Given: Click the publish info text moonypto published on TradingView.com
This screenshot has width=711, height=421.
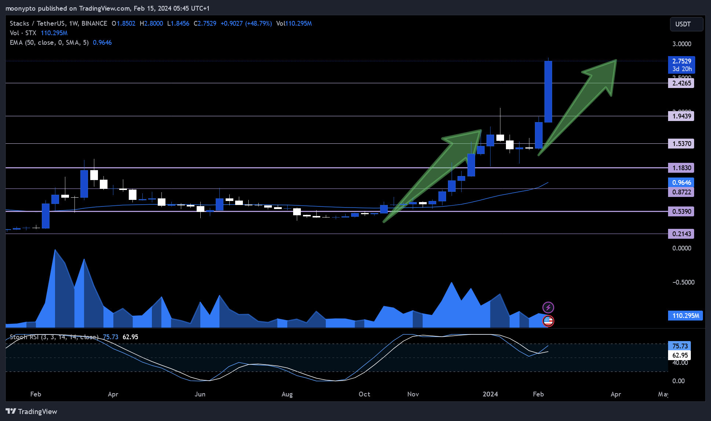Looking at the screenshot, I should point(68,8).
